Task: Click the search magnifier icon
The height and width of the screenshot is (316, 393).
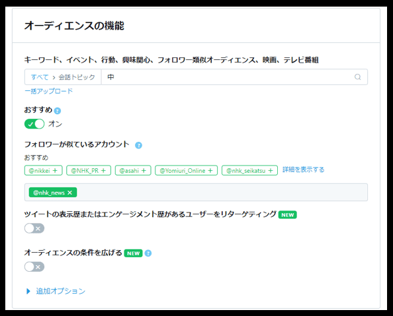Action: [358, 77]
